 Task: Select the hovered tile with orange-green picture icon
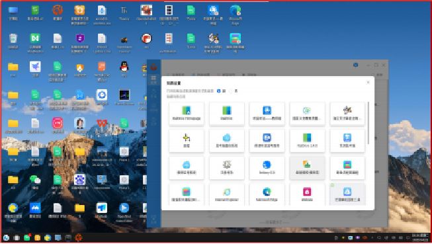pyautogui.click(x=307, y=167)
